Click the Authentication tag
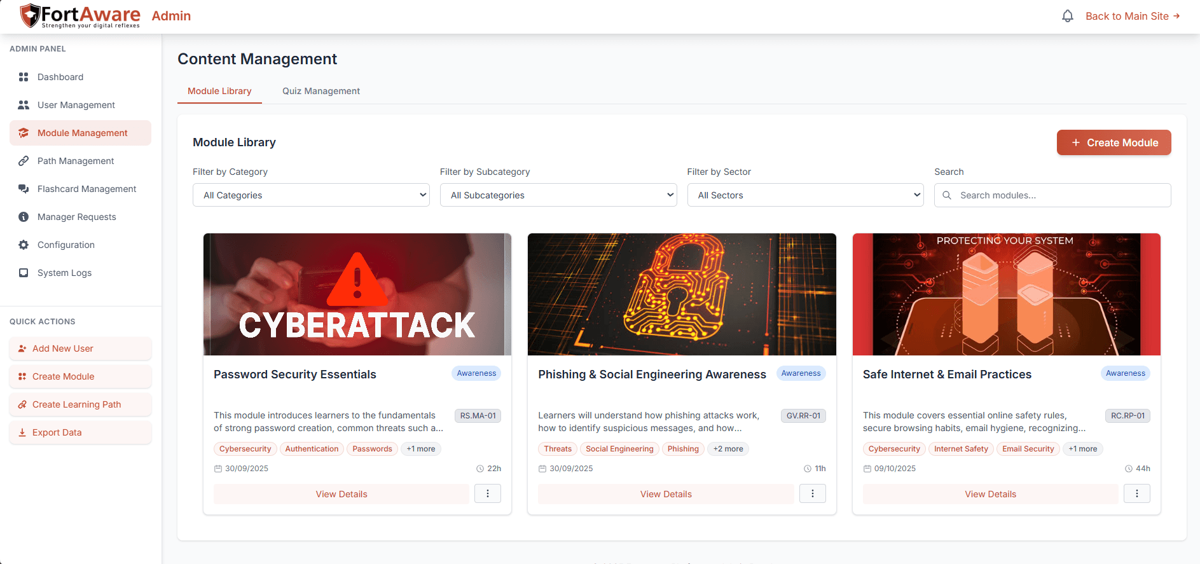Viewport: 1200px width, 564px height. (x=312, y=449)
